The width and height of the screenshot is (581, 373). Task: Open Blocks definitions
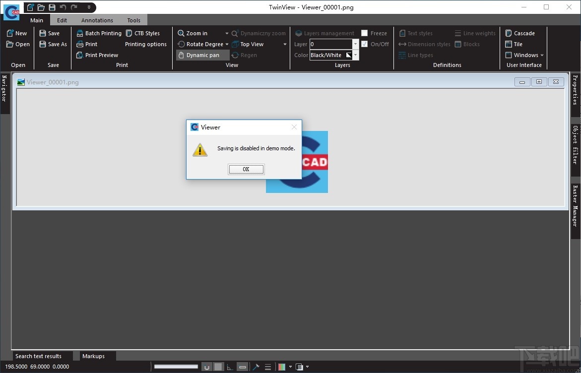tap(467, 44)
